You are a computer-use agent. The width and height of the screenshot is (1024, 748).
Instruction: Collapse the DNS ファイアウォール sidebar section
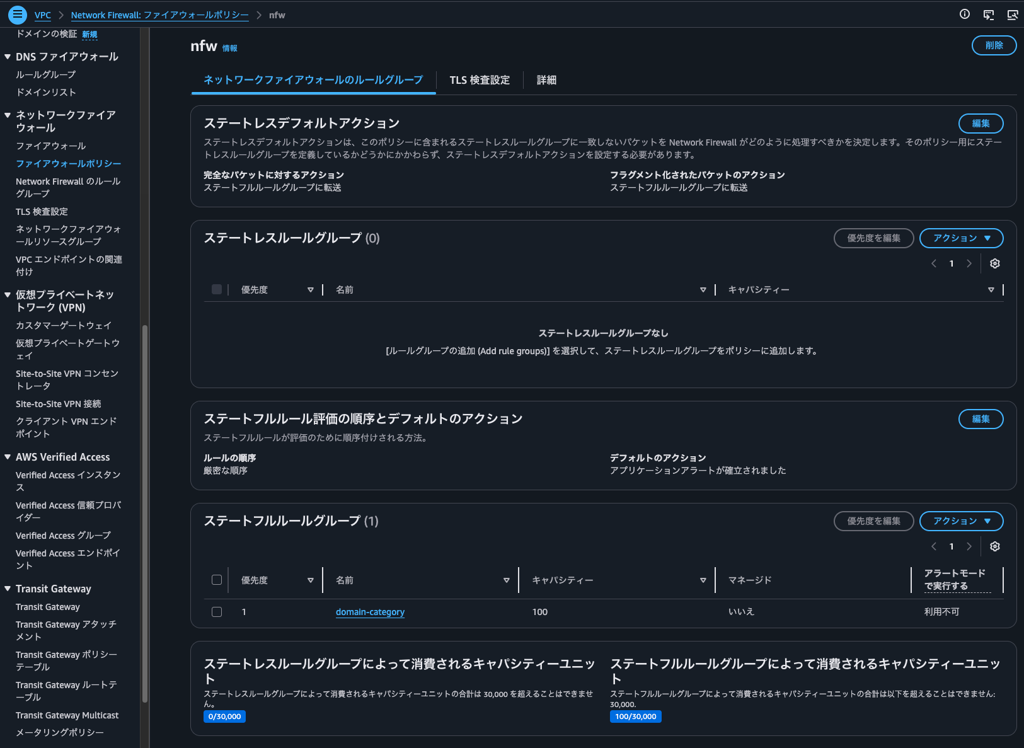point(8,57)
